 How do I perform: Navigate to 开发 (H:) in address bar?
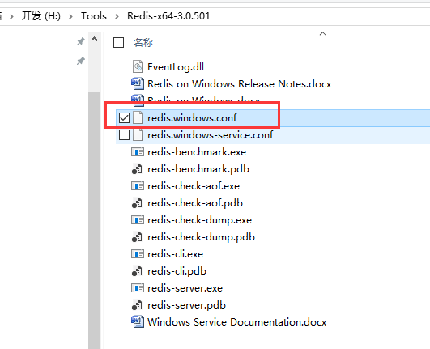coord(40,16)
